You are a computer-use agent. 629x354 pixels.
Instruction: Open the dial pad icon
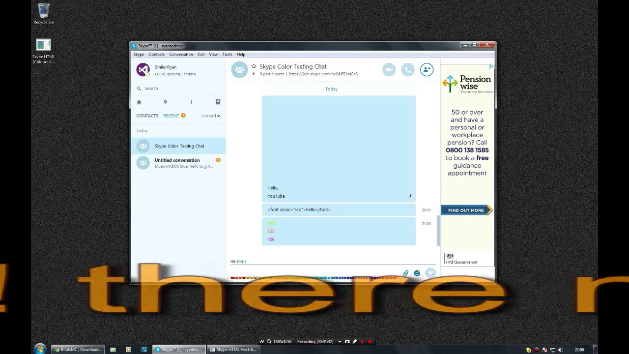[x=165, y=102]
